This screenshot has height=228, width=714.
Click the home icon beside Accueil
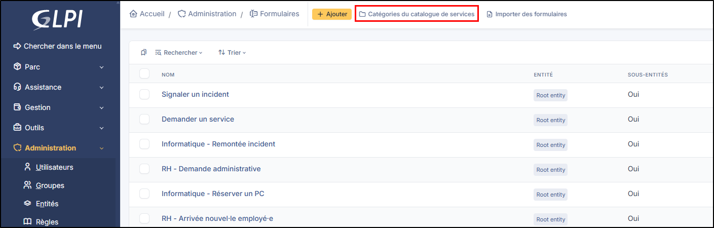coord(134,14)
